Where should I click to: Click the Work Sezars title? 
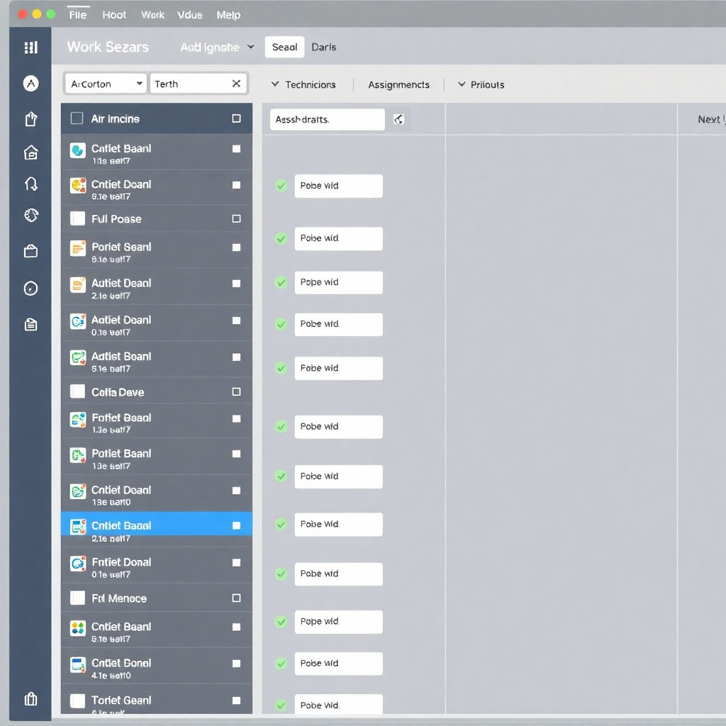click(108, 47)
